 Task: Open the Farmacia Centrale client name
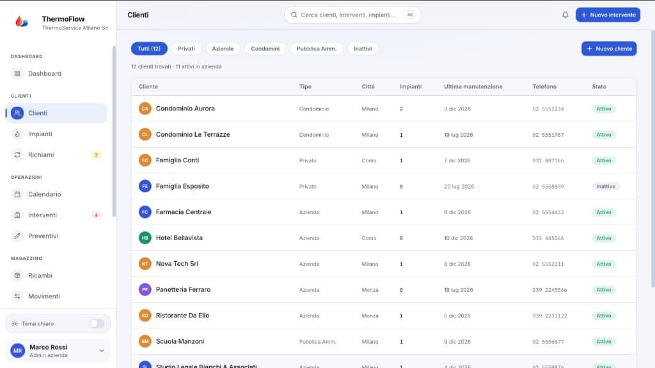tap(184, 212)
